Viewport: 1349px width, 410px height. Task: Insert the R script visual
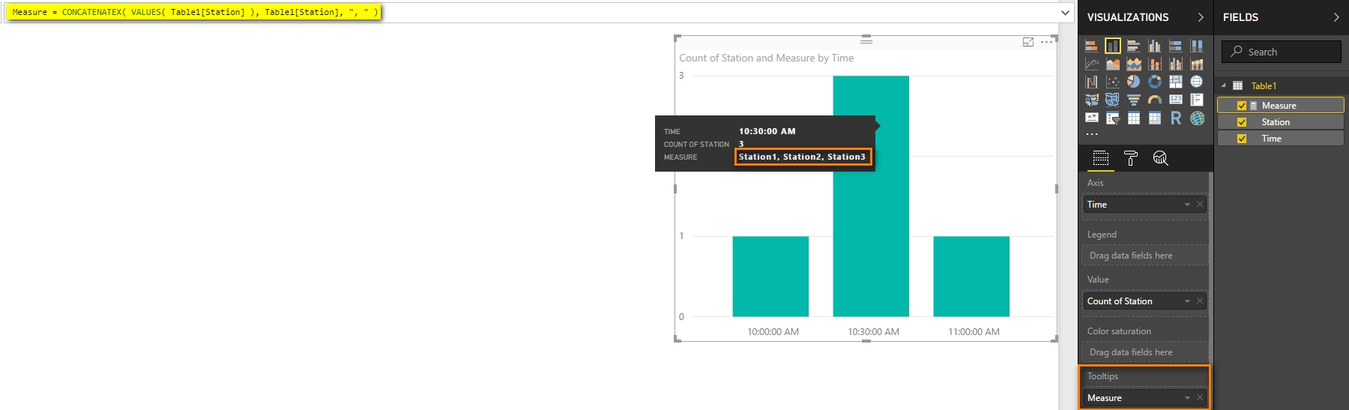1176,118
